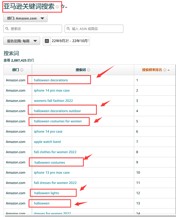This screenshot has width=176, height=217.
Task: Sort by 搜索频率排名 column arrow
Action: 168,70
